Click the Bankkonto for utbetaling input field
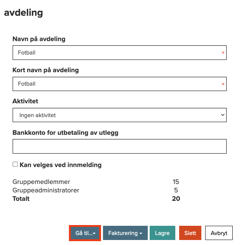The height and width of the screenshot is (245, 240). pyautogui.click(x=119, y=146)
